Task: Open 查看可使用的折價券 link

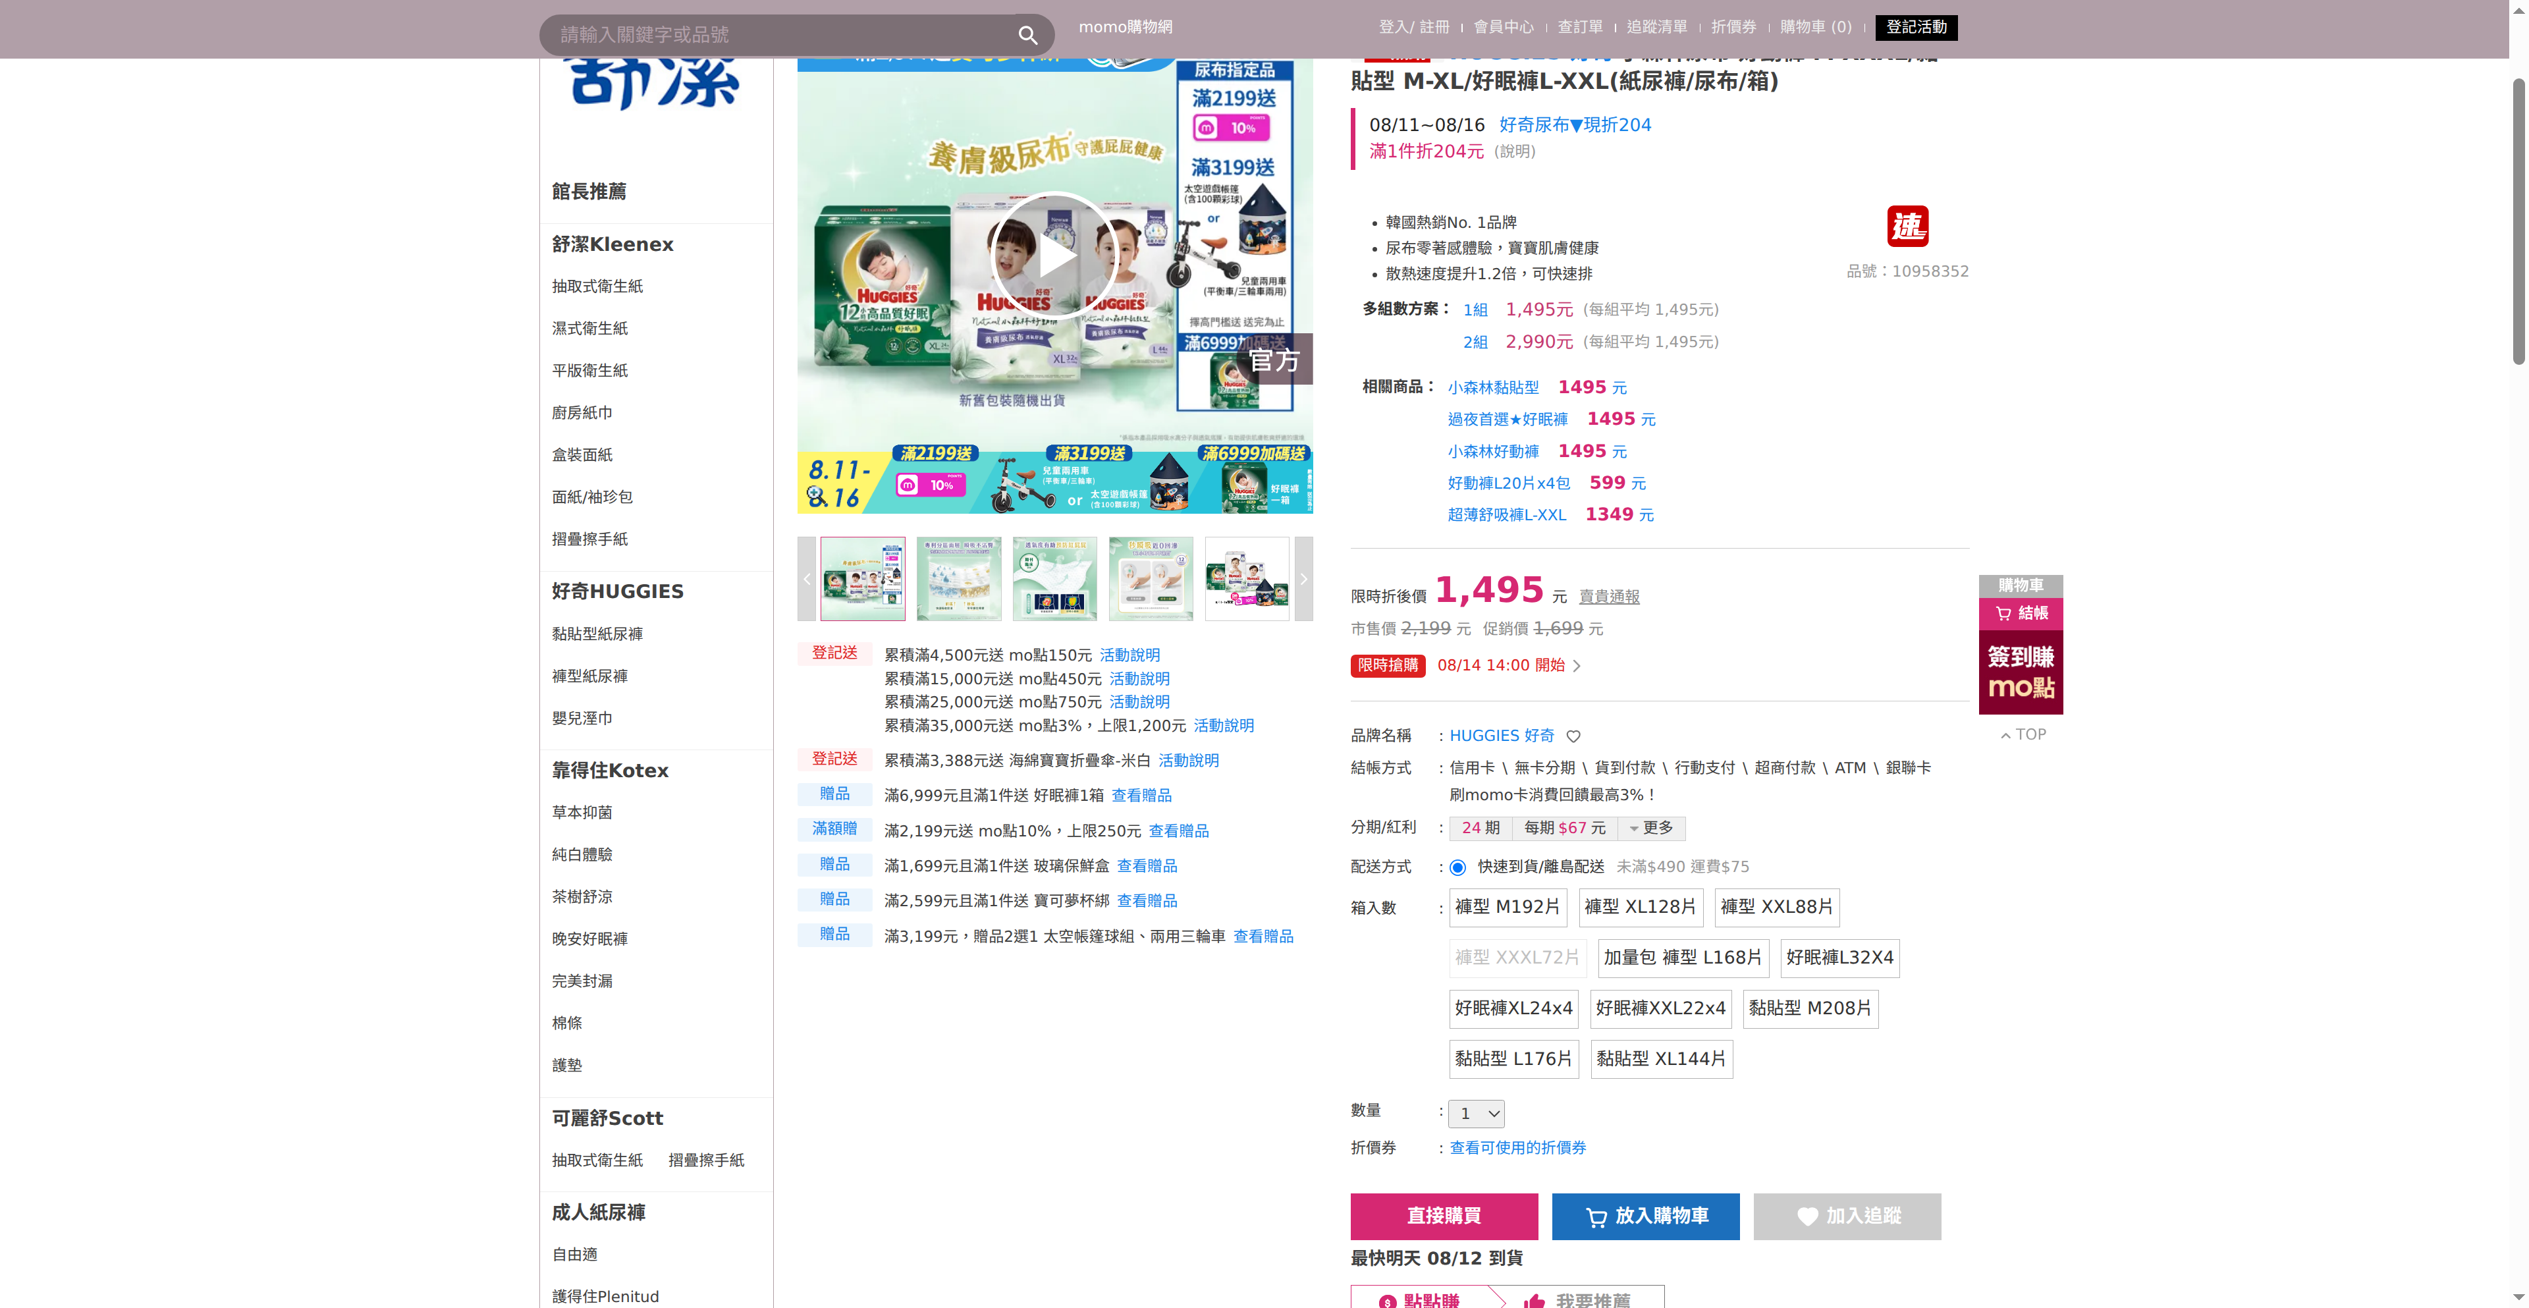Action: click(1518, 1148)
